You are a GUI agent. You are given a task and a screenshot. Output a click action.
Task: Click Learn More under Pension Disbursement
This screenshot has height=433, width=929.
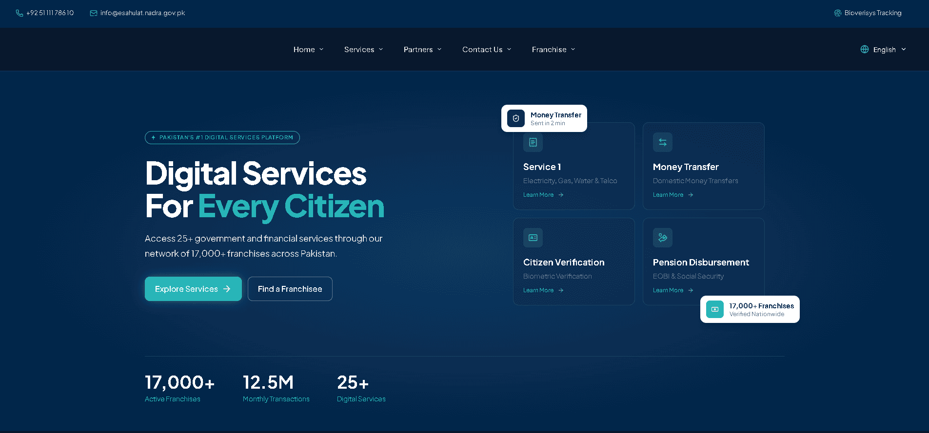coord(668,290)
